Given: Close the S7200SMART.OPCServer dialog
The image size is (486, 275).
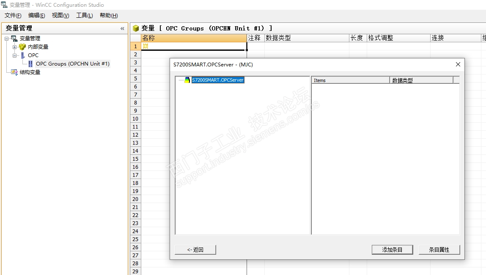Looking at the screenshot, I should point(458,64).
